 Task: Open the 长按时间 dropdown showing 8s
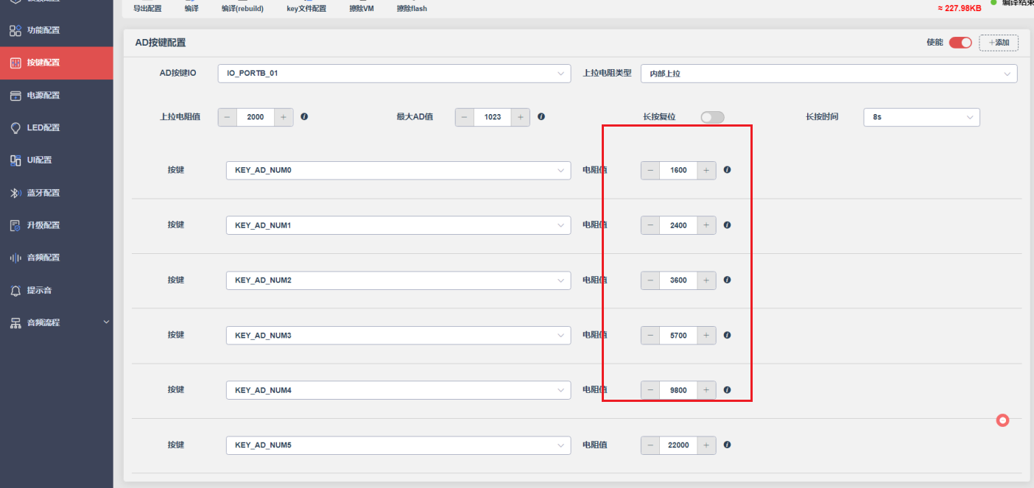tap(921, 117)
